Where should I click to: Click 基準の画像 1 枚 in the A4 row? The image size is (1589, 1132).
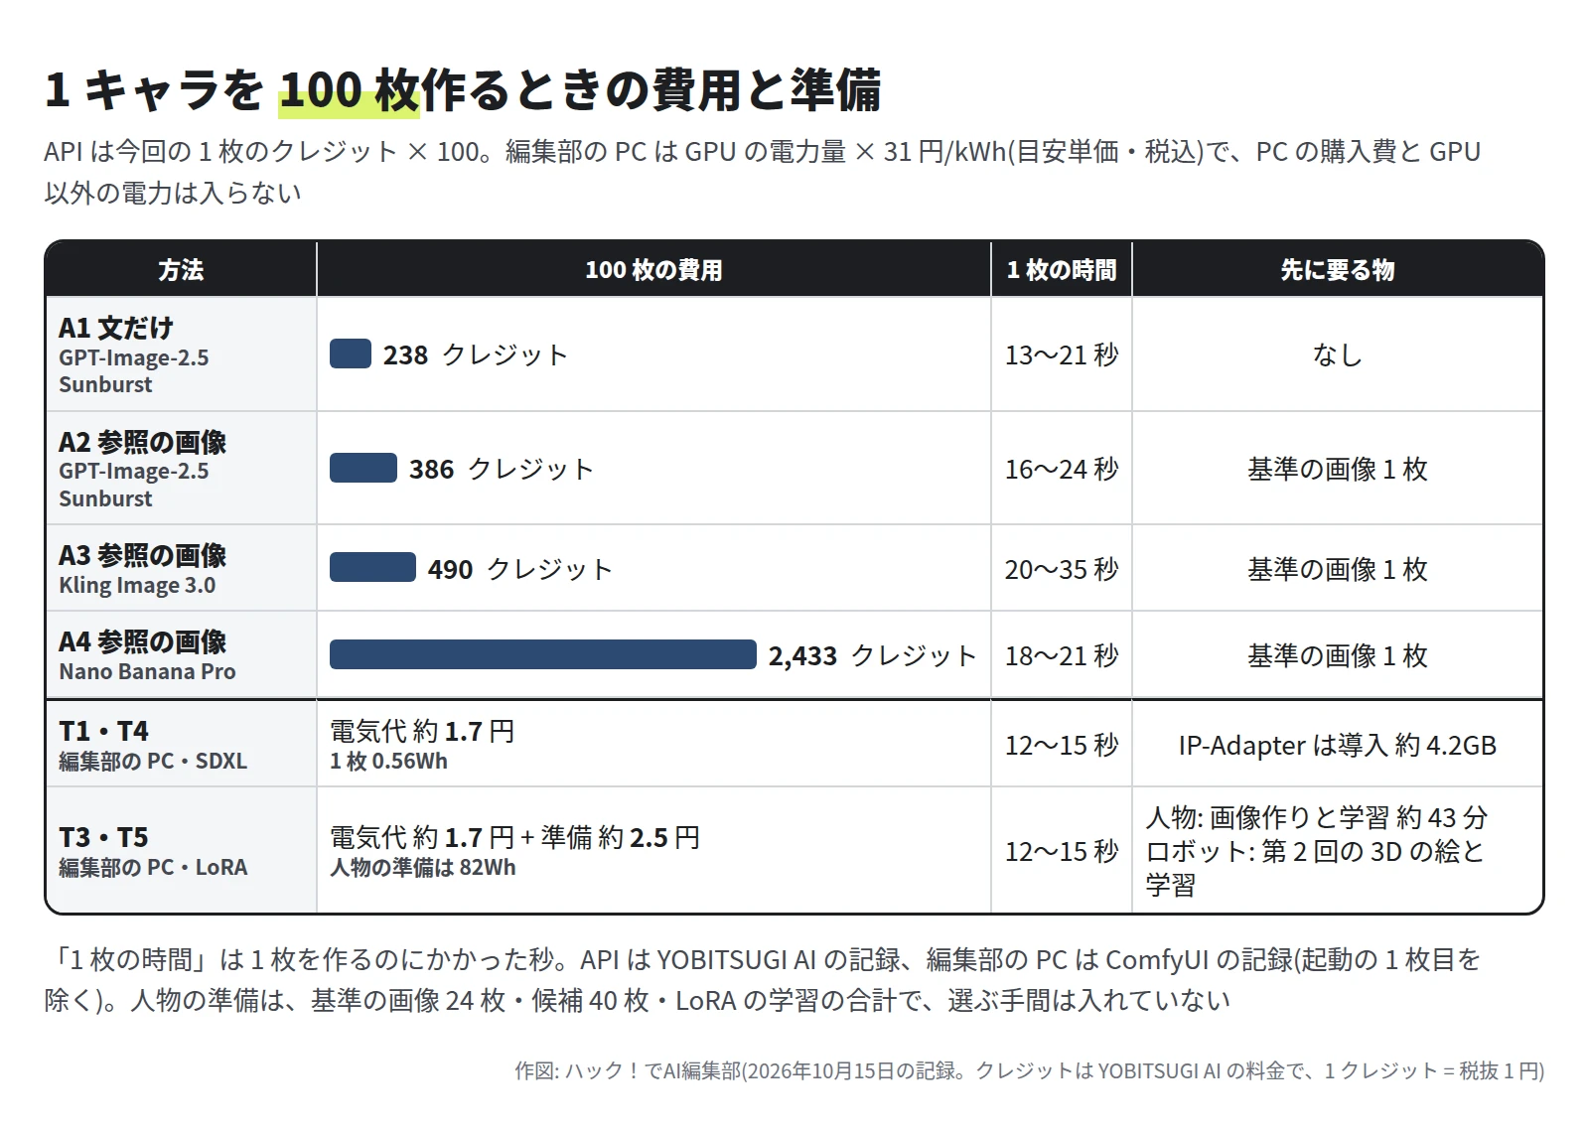[x=1338, y=655]
